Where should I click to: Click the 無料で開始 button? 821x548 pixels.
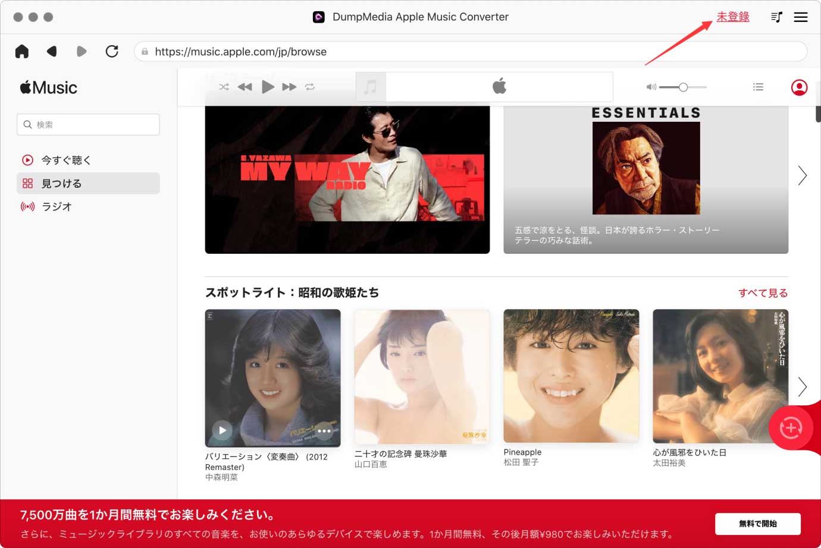pos(757,524)
